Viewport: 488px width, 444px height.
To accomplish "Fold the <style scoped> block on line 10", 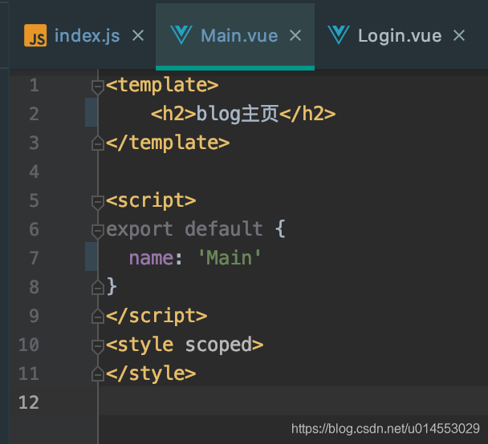I will (98, 347).
